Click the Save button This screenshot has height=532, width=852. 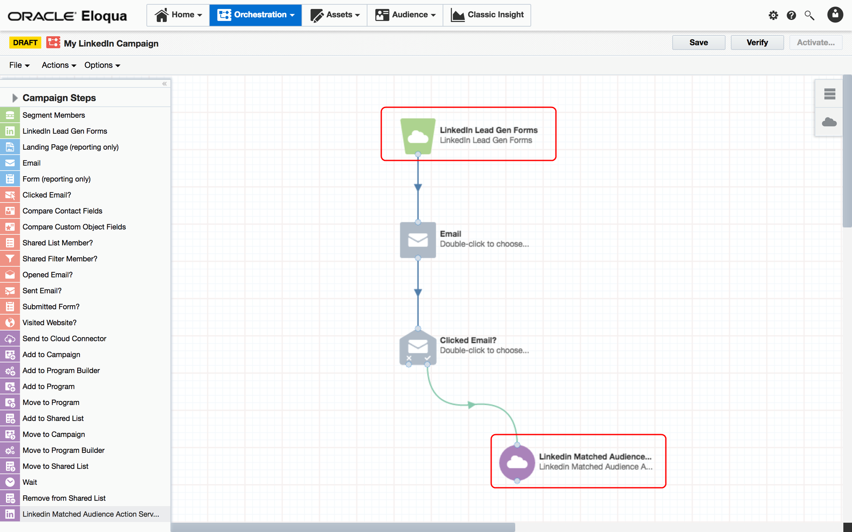(x=698, y=43)
